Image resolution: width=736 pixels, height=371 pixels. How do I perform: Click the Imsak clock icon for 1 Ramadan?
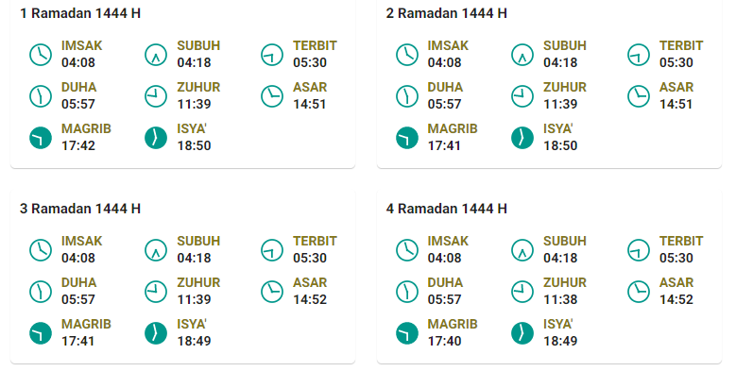click(x=41, y=55)
